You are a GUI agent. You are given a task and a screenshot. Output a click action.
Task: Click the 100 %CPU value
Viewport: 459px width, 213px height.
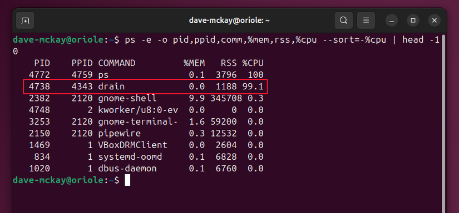255,75
